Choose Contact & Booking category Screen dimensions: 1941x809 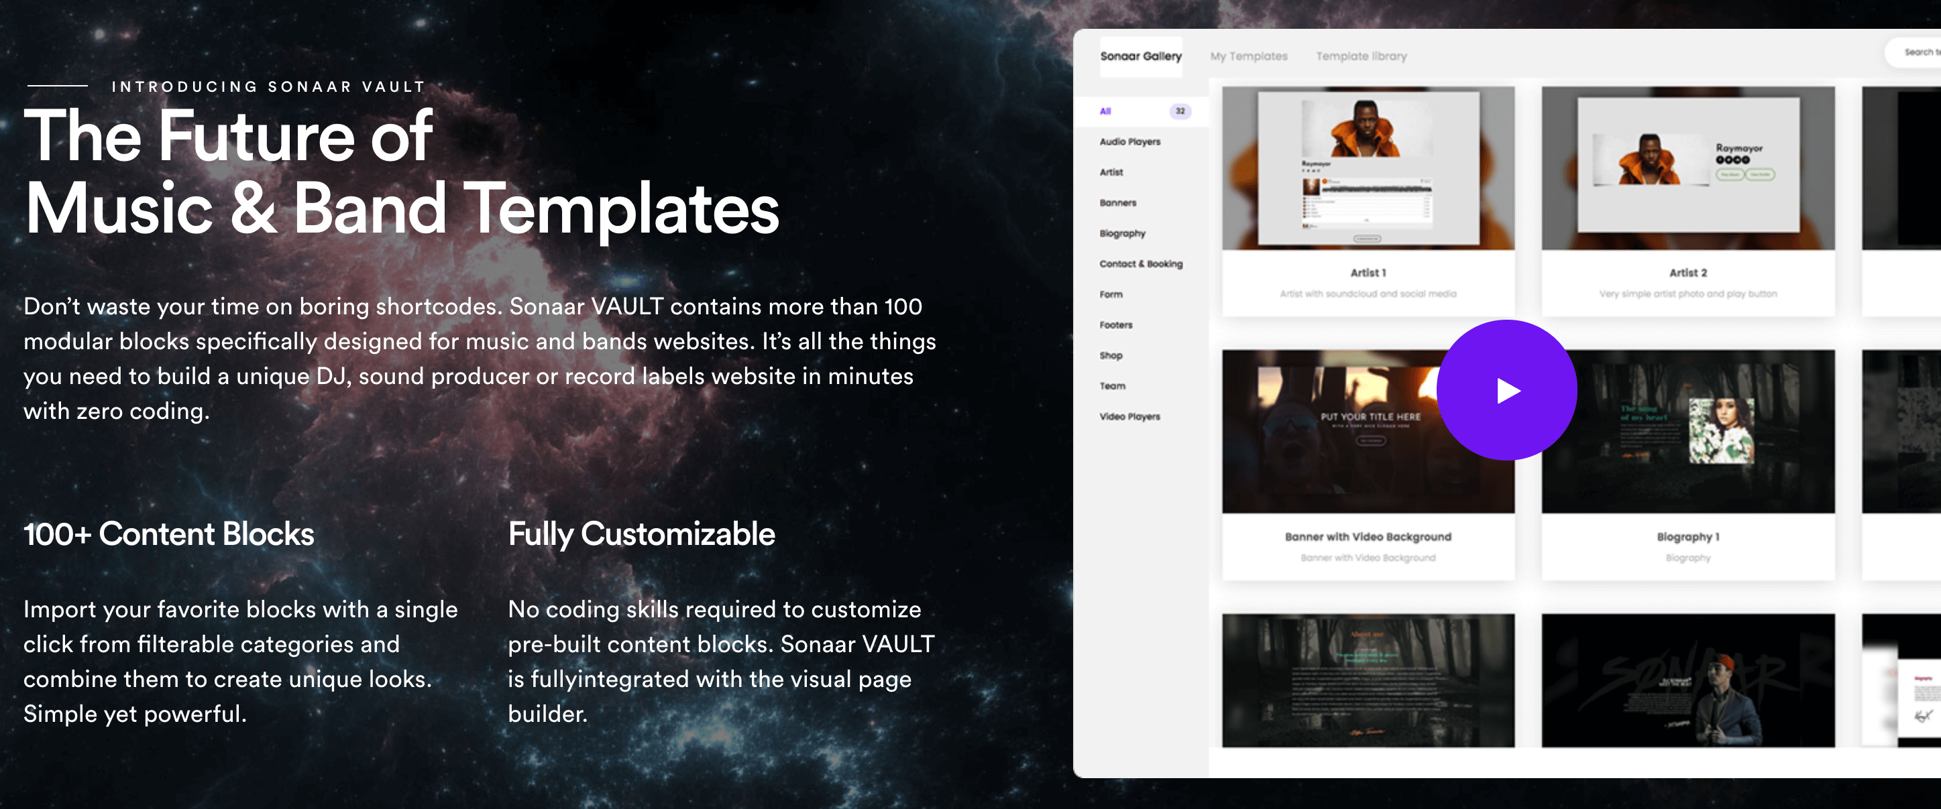tap(1141, 263)
